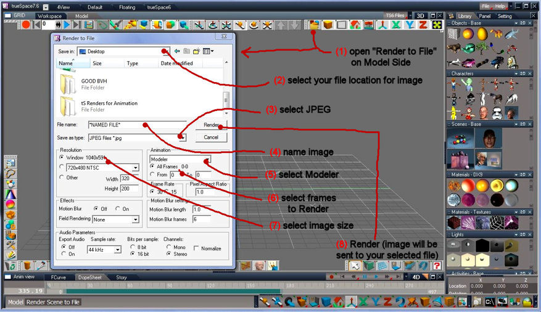
Task: Select the yellow material sphere swatch
Action: (497, 186)
